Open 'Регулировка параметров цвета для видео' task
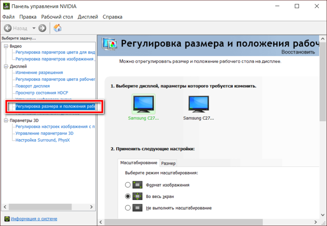The height and width of the screenshot is (226, 327). click(55, 52)
